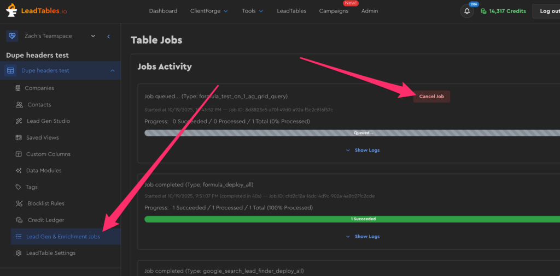Expand the ClientForge menu dropdown
The image size is (560, 276).
tap(209, 11)
